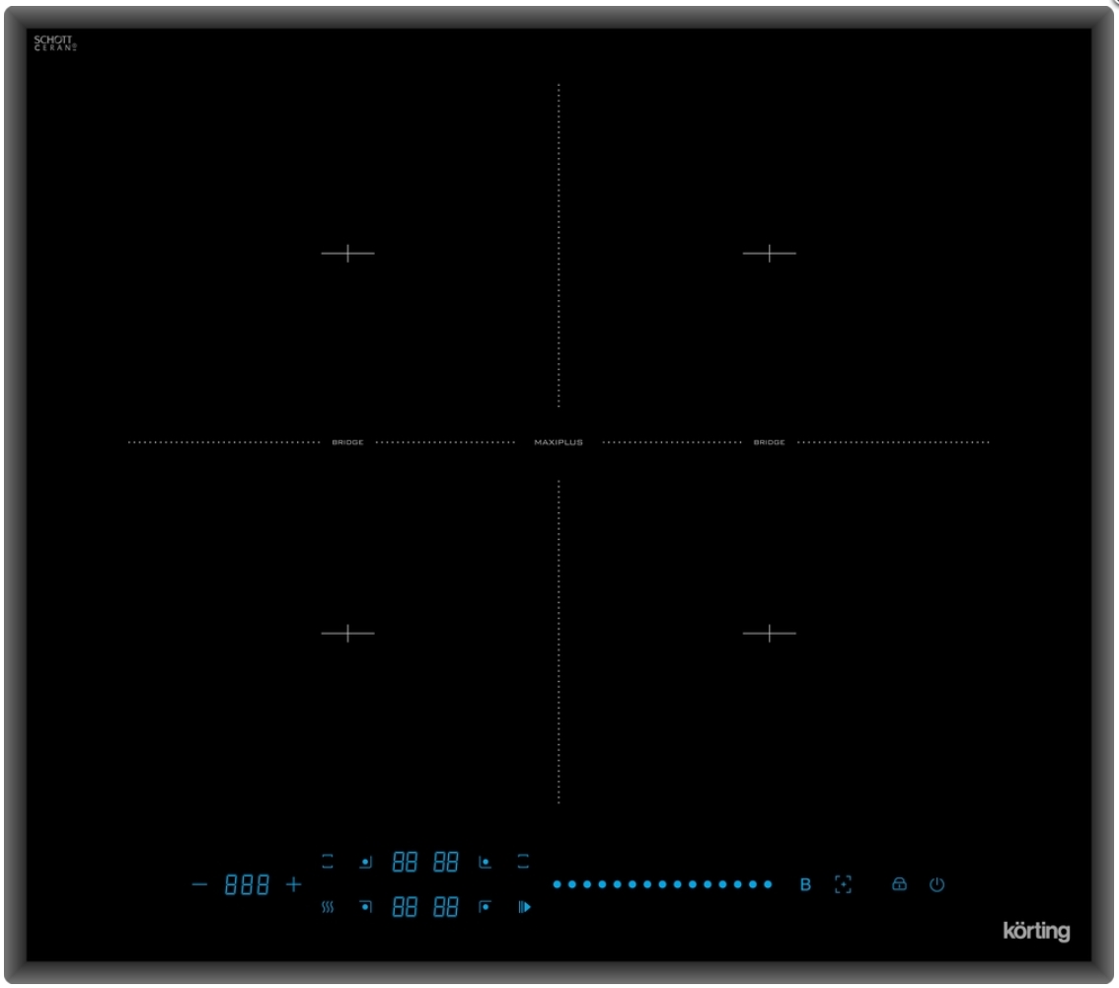Tap the lower-right zone power level display

pyautogui.click(x=446, y=907)
